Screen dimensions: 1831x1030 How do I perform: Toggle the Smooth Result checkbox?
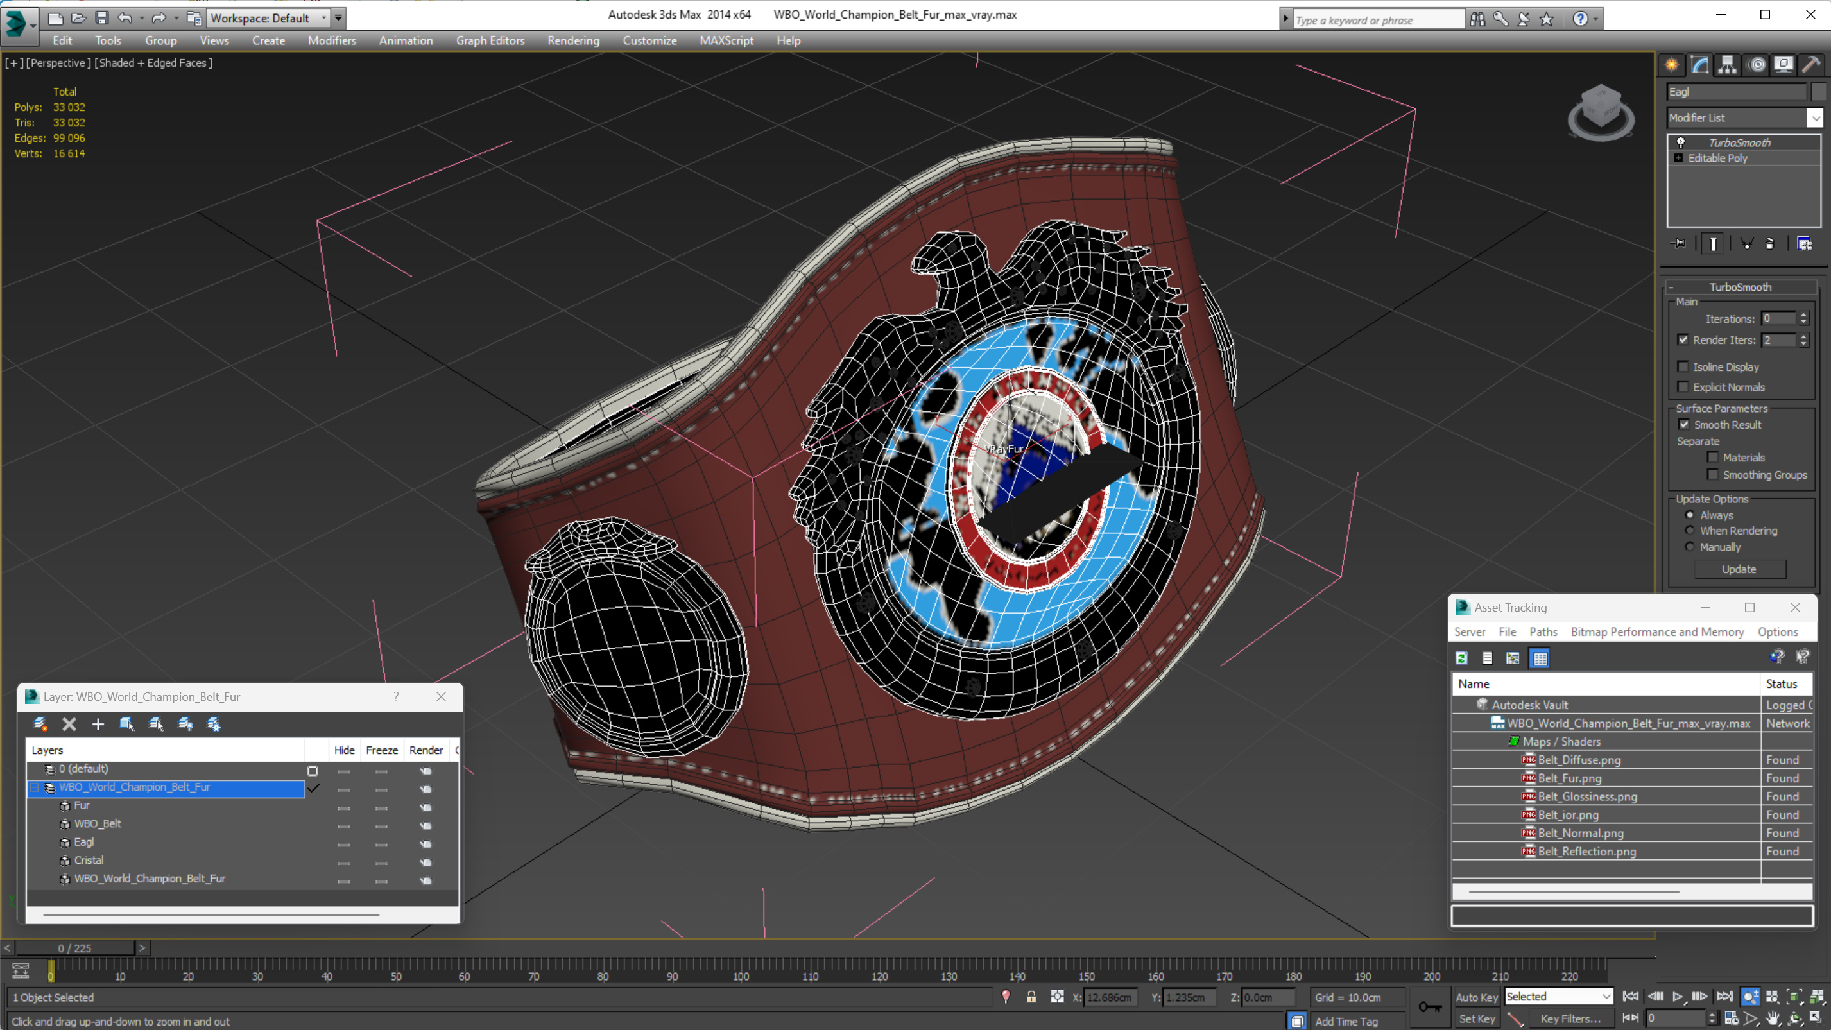pyautogui.click(x=1684, y=424)
